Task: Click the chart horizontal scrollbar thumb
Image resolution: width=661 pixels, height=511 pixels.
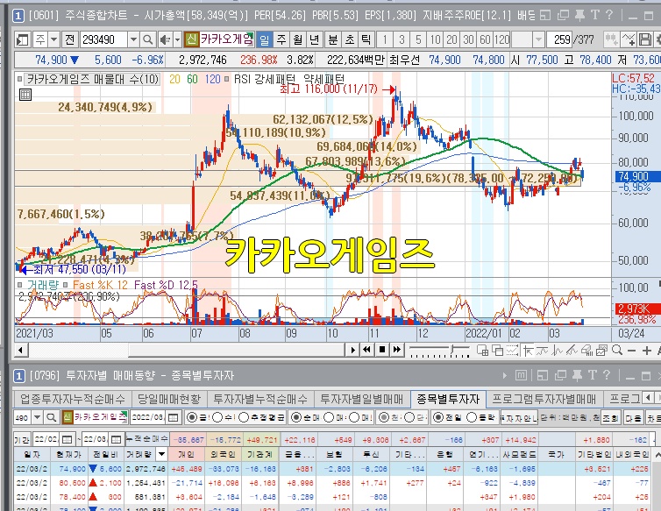Action: [237, 350]
